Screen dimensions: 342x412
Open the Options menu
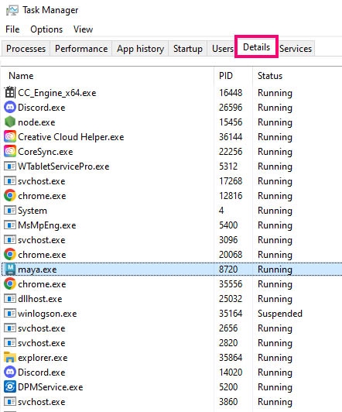tap(46, 29)
